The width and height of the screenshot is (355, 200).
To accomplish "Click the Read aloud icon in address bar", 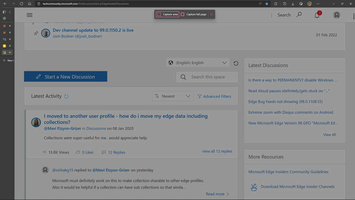I will [260, 4].
